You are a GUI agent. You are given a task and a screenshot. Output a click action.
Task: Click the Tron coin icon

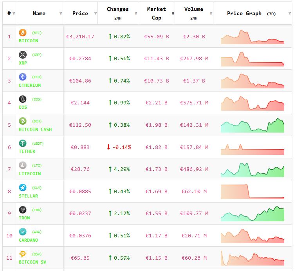(22, 210)
